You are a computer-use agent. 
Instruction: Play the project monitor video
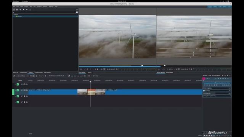pos(172,69)
